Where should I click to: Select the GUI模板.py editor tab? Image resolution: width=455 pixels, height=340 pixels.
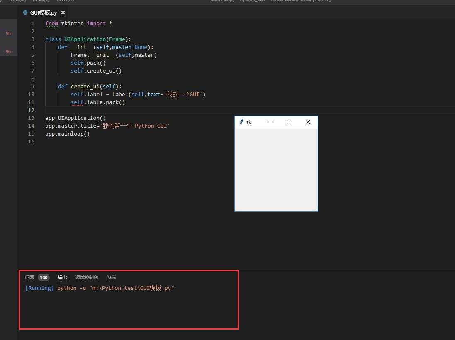[44, 12]
